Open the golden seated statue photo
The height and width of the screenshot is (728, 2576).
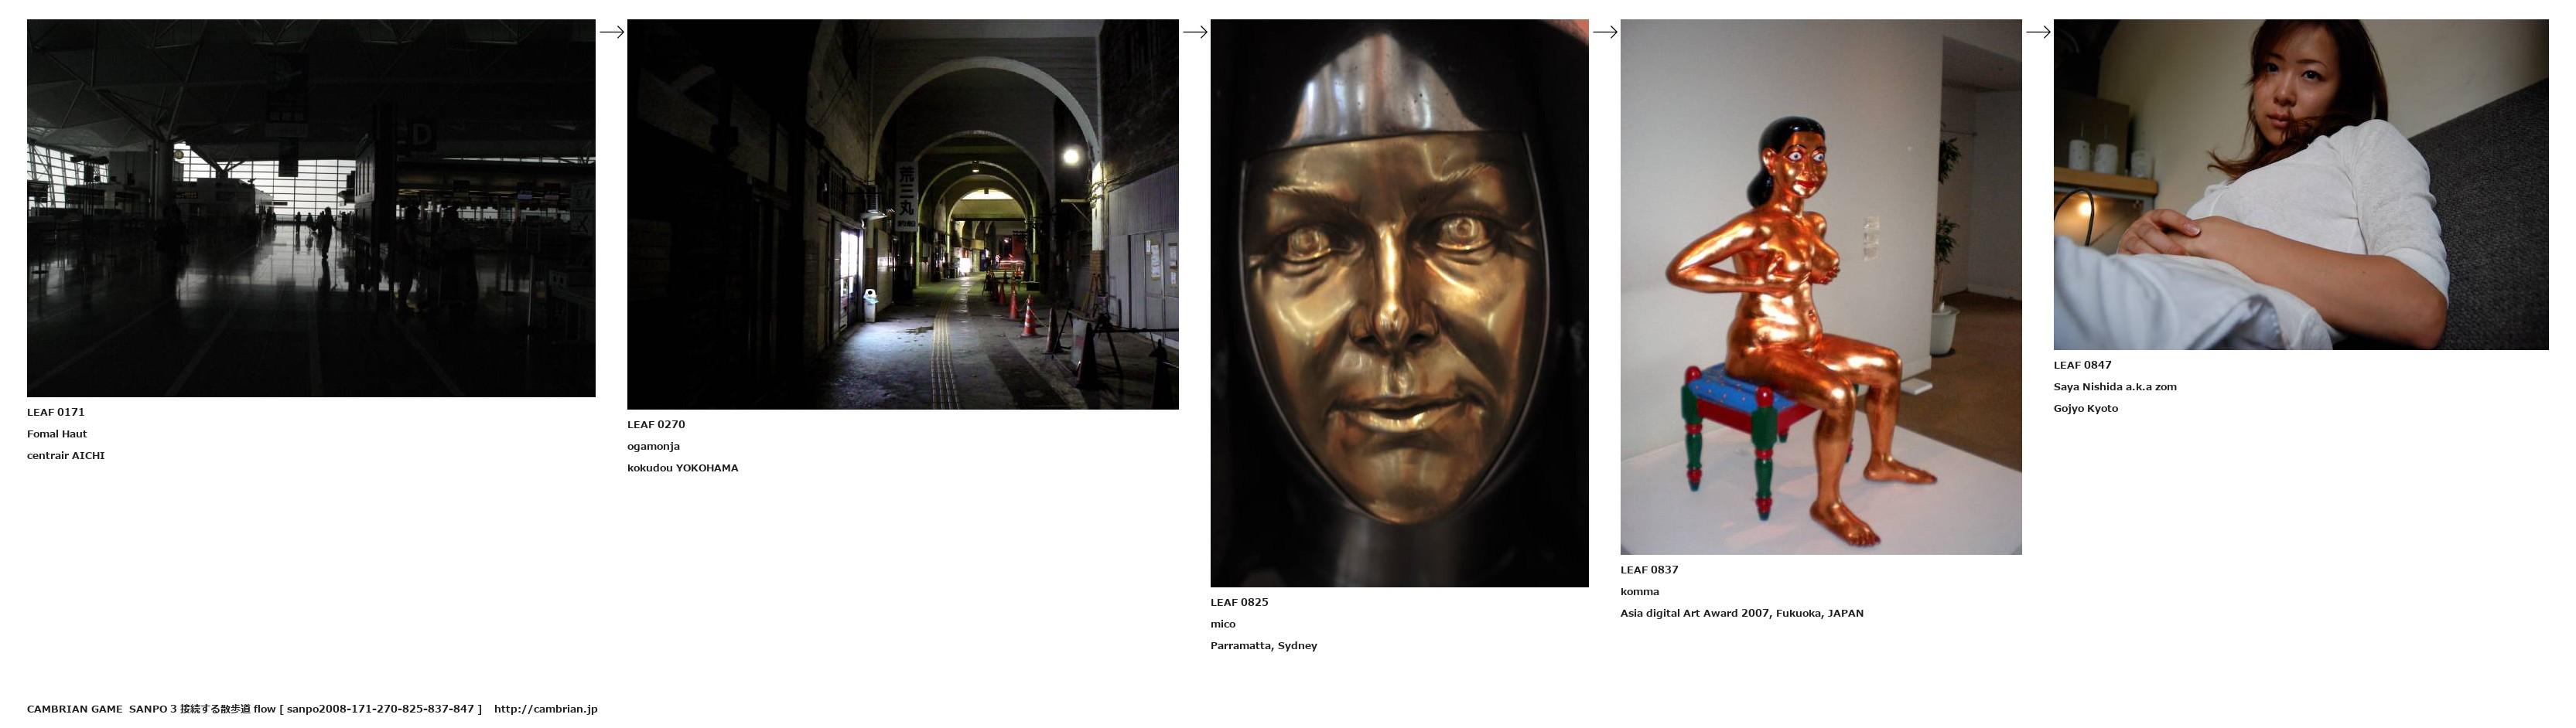point(1820,287)
